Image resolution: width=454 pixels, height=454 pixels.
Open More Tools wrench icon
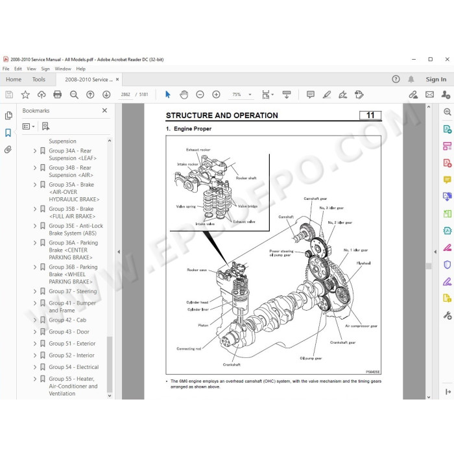(x=447, y=315)
